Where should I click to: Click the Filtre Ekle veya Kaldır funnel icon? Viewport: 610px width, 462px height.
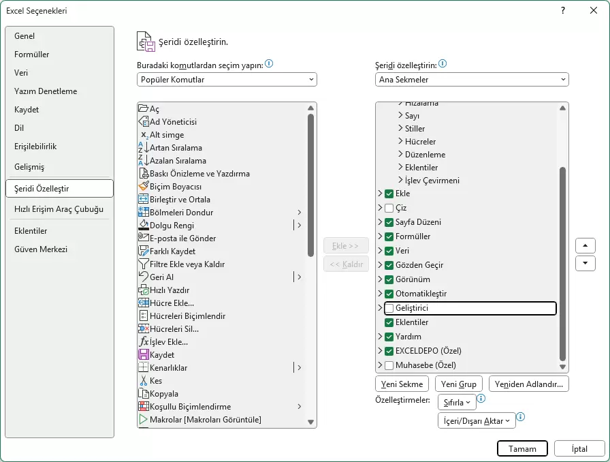coord(144,264)
